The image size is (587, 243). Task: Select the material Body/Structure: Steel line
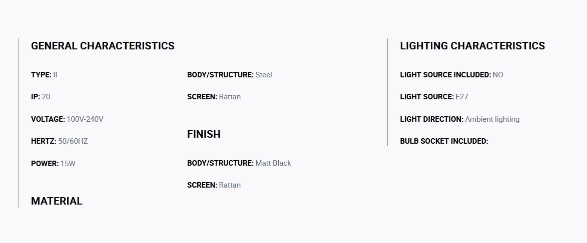pyautogui.click(x=230, y=75)
